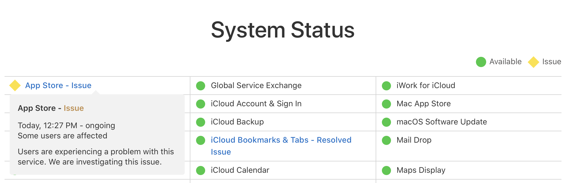Click green dot beside iWork for iCloud
The width and height of the screenshot is (570, 183).
tap(386, 86)
